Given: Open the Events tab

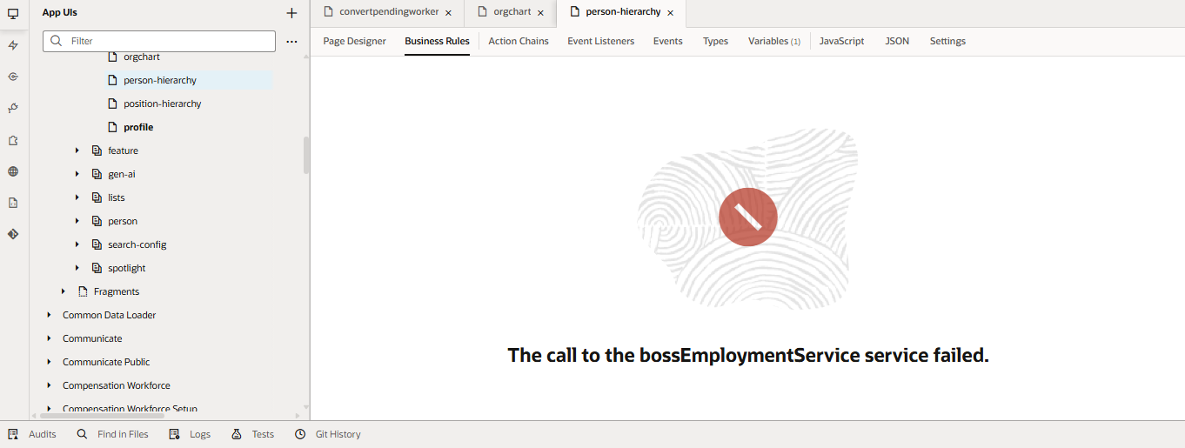Looking at the screenshot, I should click(668, 41).
